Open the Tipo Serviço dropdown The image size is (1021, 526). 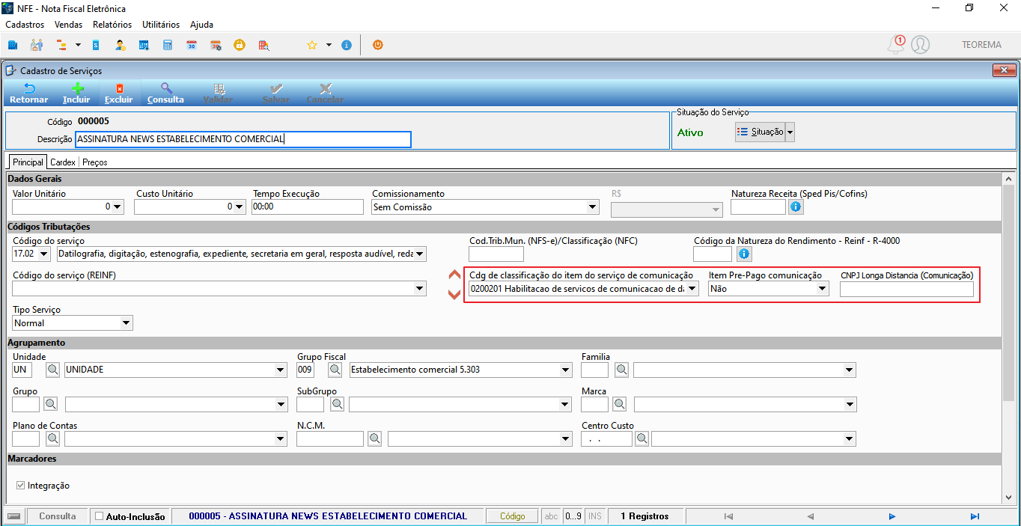(x=126, y=323)
